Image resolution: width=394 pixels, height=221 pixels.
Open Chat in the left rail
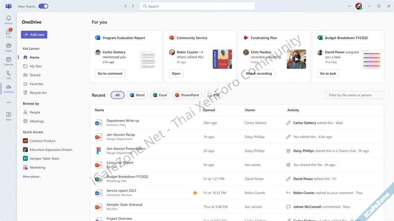(x=8, y=33)
